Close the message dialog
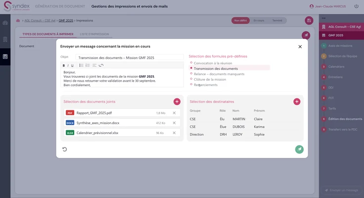Image resolution: width=364 pixels, height=198 pixels. click(x=300, y=47)
